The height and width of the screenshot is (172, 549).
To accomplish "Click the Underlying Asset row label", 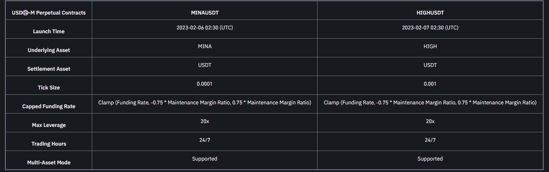I will coord(49,50).
